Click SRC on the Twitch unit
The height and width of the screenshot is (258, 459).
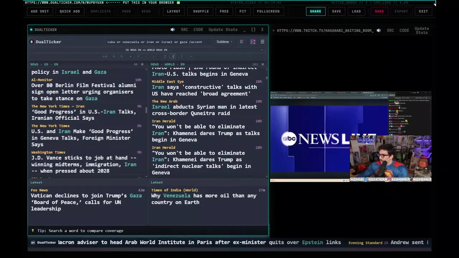click(x=390, y=30)
